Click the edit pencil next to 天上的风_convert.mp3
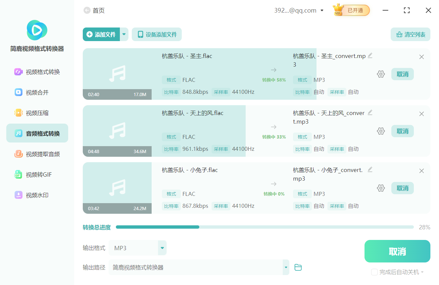439x285 pixels. pyautogui.click(x=370, y=112)
